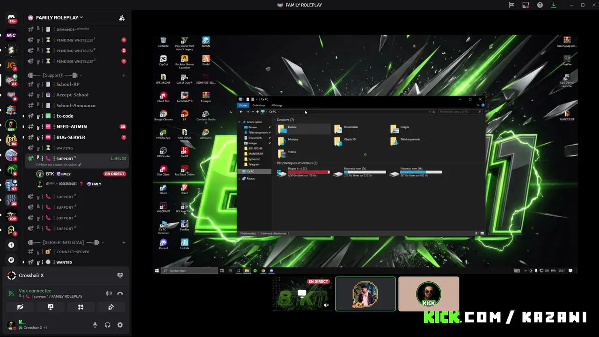This screenshot has width=599, height=337.
Task: Select Disque local (C:) red usage bar
Action: 308,172
